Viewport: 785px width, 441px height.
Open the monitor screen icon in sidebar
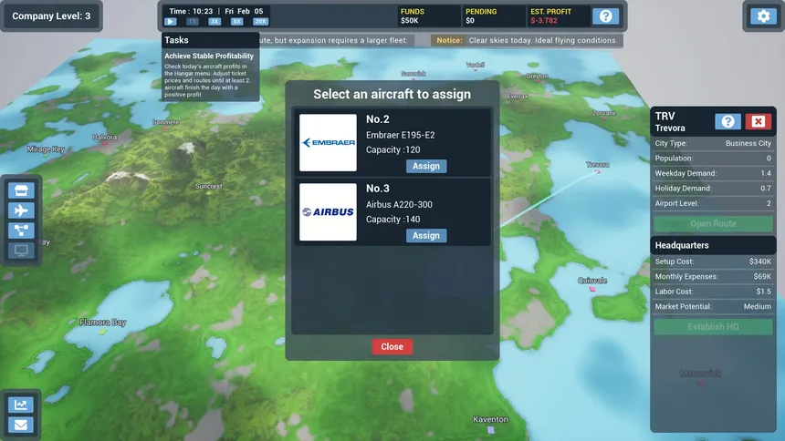[21, 251]
